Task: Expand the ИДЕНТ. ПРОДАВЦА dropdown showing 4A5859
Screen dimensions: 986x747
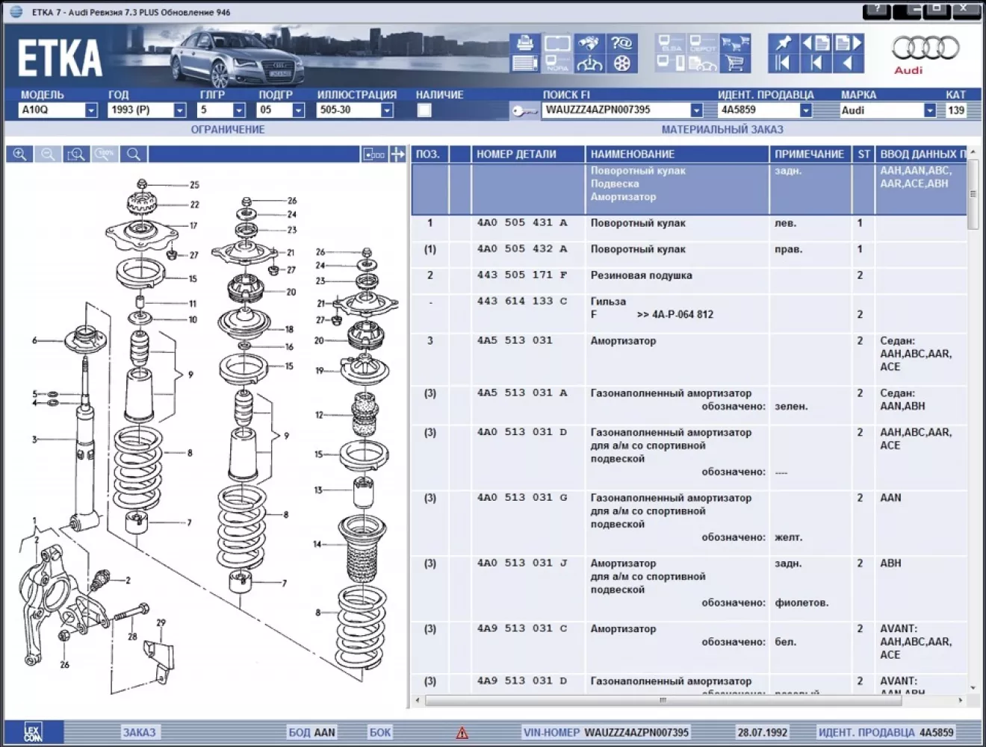Action: (x=806, y=110)
